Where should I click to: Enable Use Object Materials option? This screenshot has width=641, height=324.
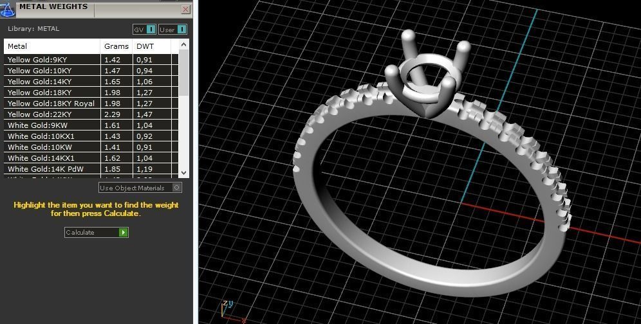140,188
